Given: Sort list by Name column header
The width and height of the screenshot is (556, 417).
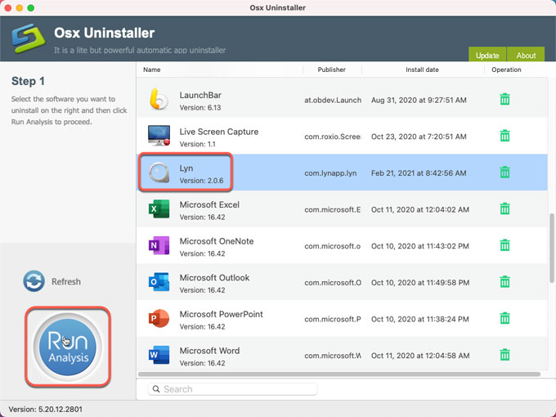Looking at the screenshot, I should click(152, 69).
